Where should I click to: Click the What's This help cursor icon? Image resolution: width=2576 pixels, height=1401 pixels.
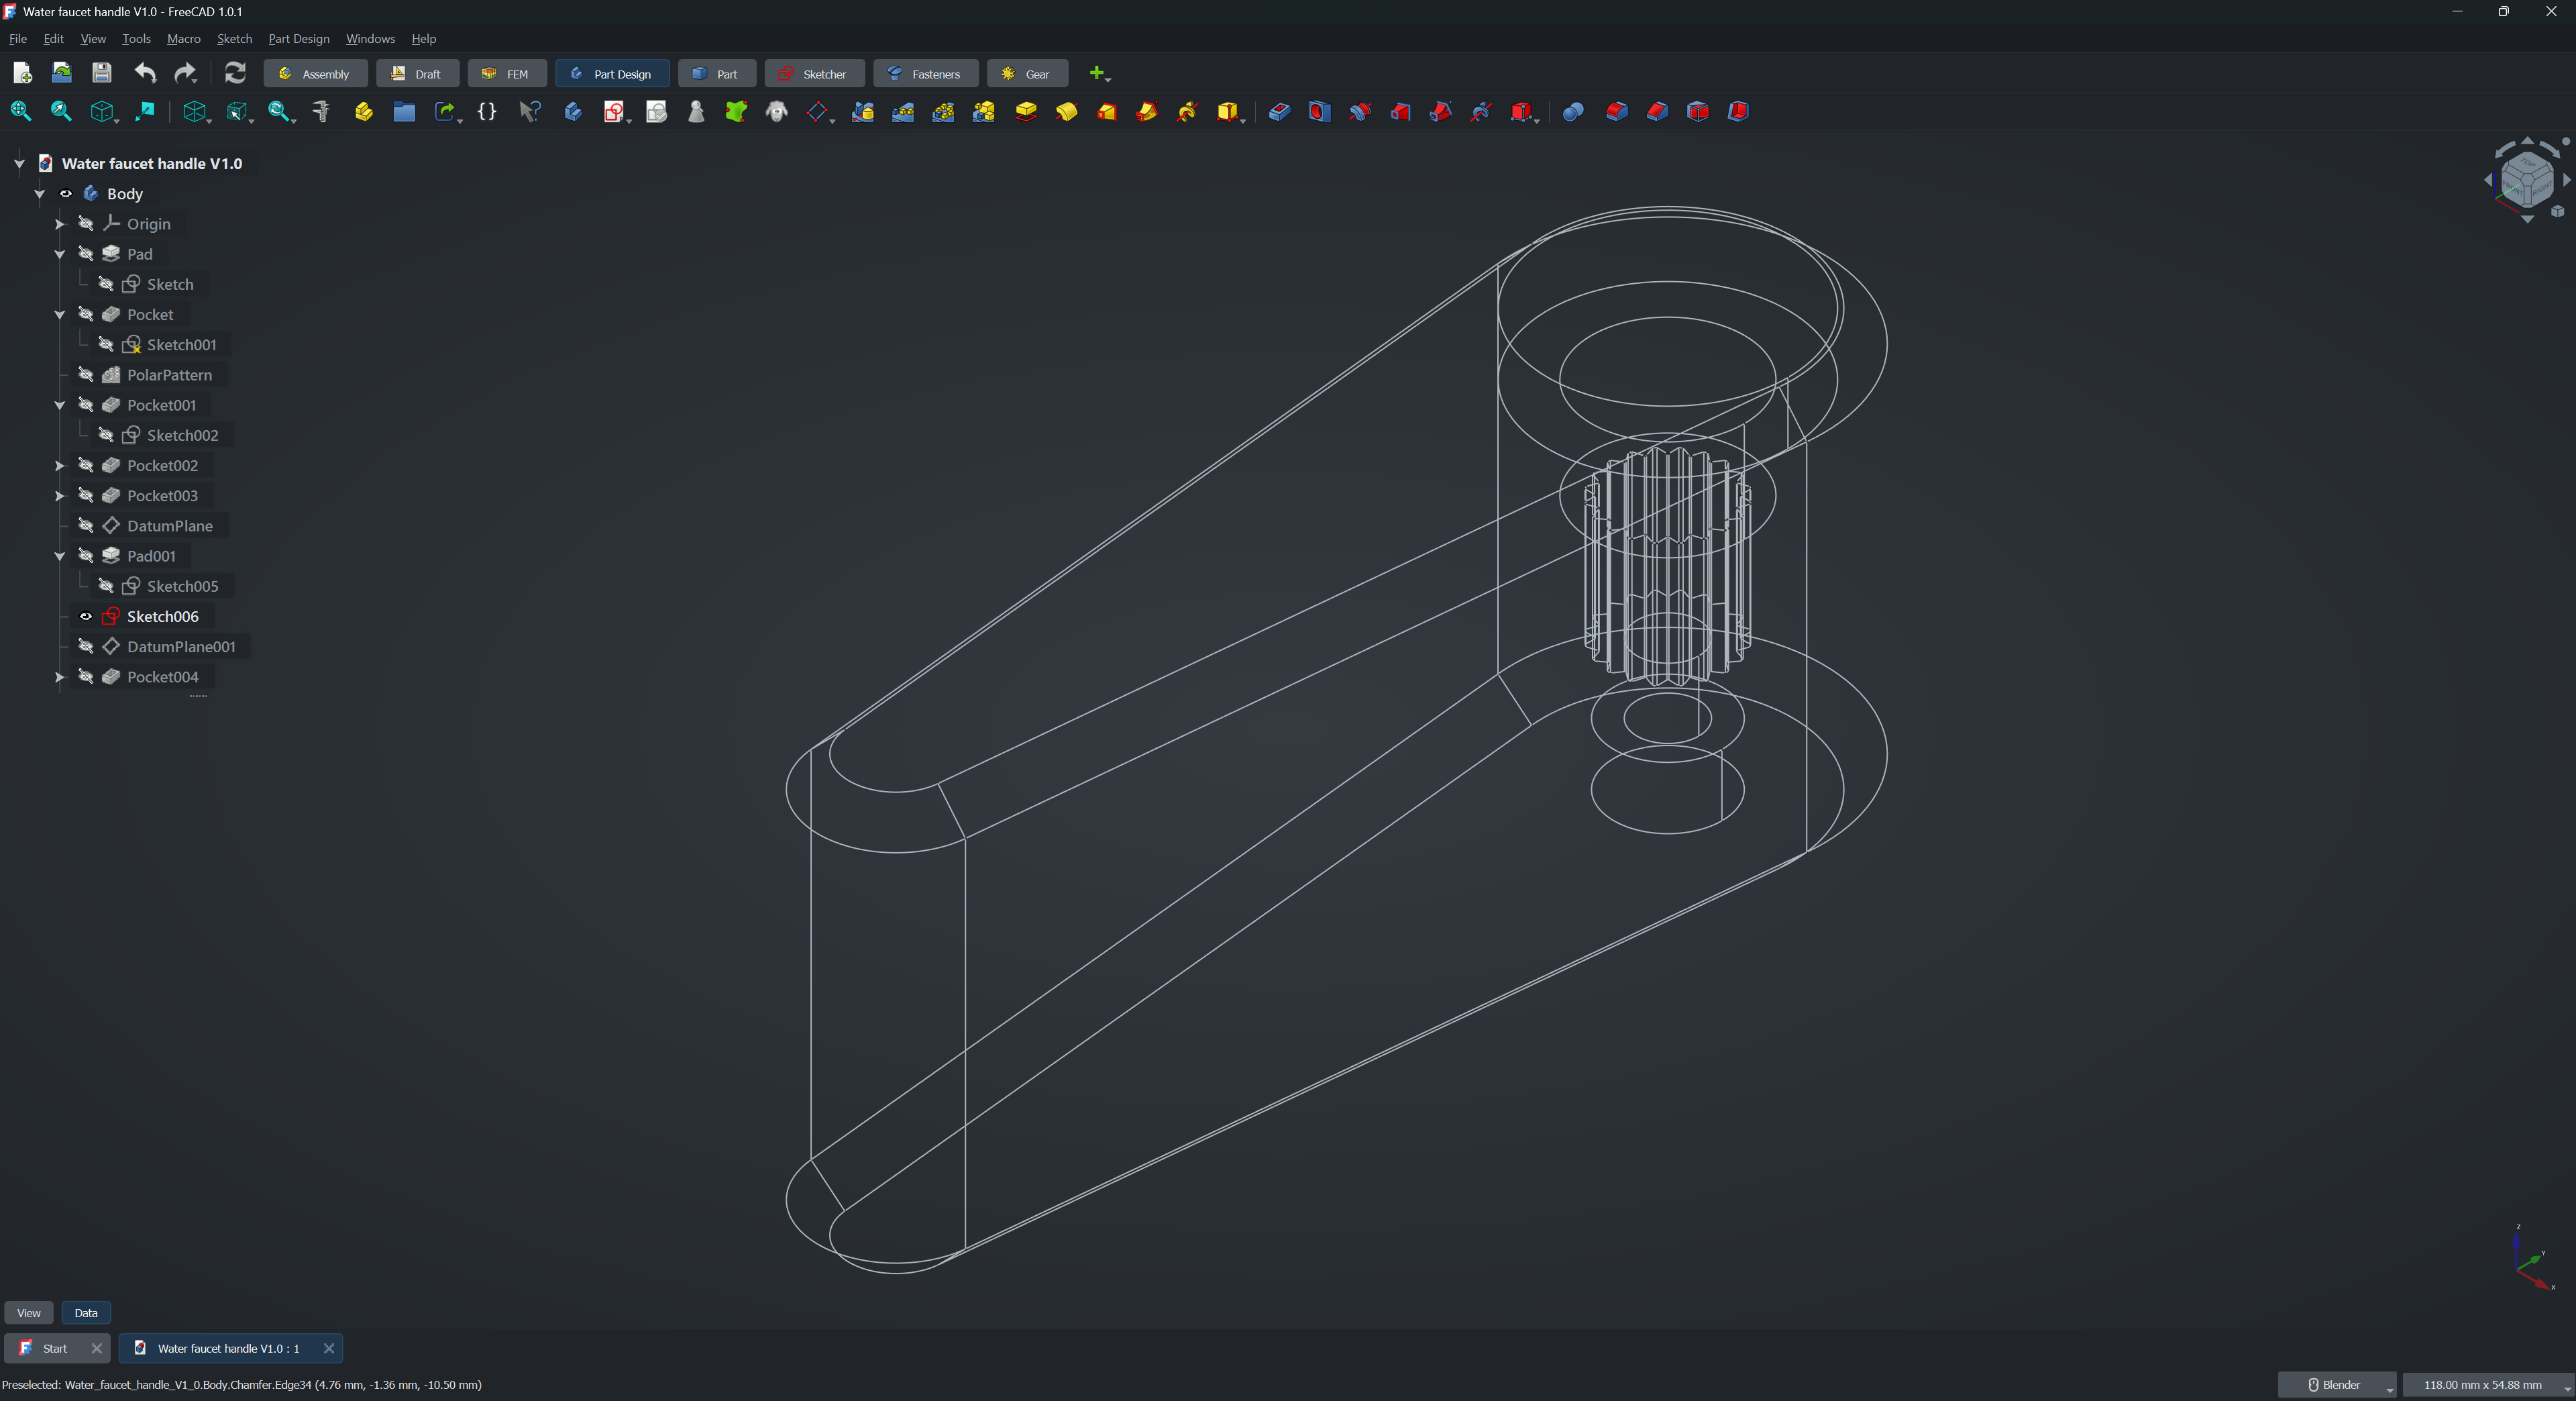[530, 111]
